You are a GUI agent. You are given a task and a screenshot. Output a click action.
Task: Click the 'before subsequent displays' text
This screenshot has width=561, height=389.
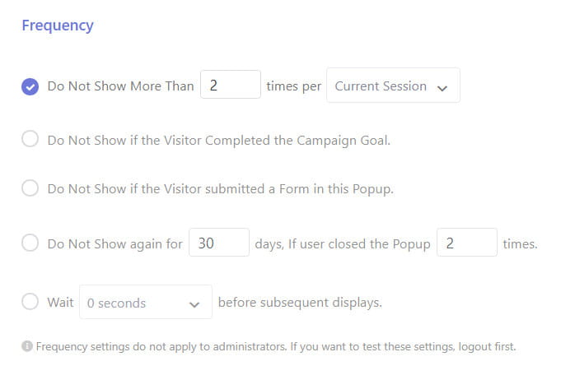[300, 302]
